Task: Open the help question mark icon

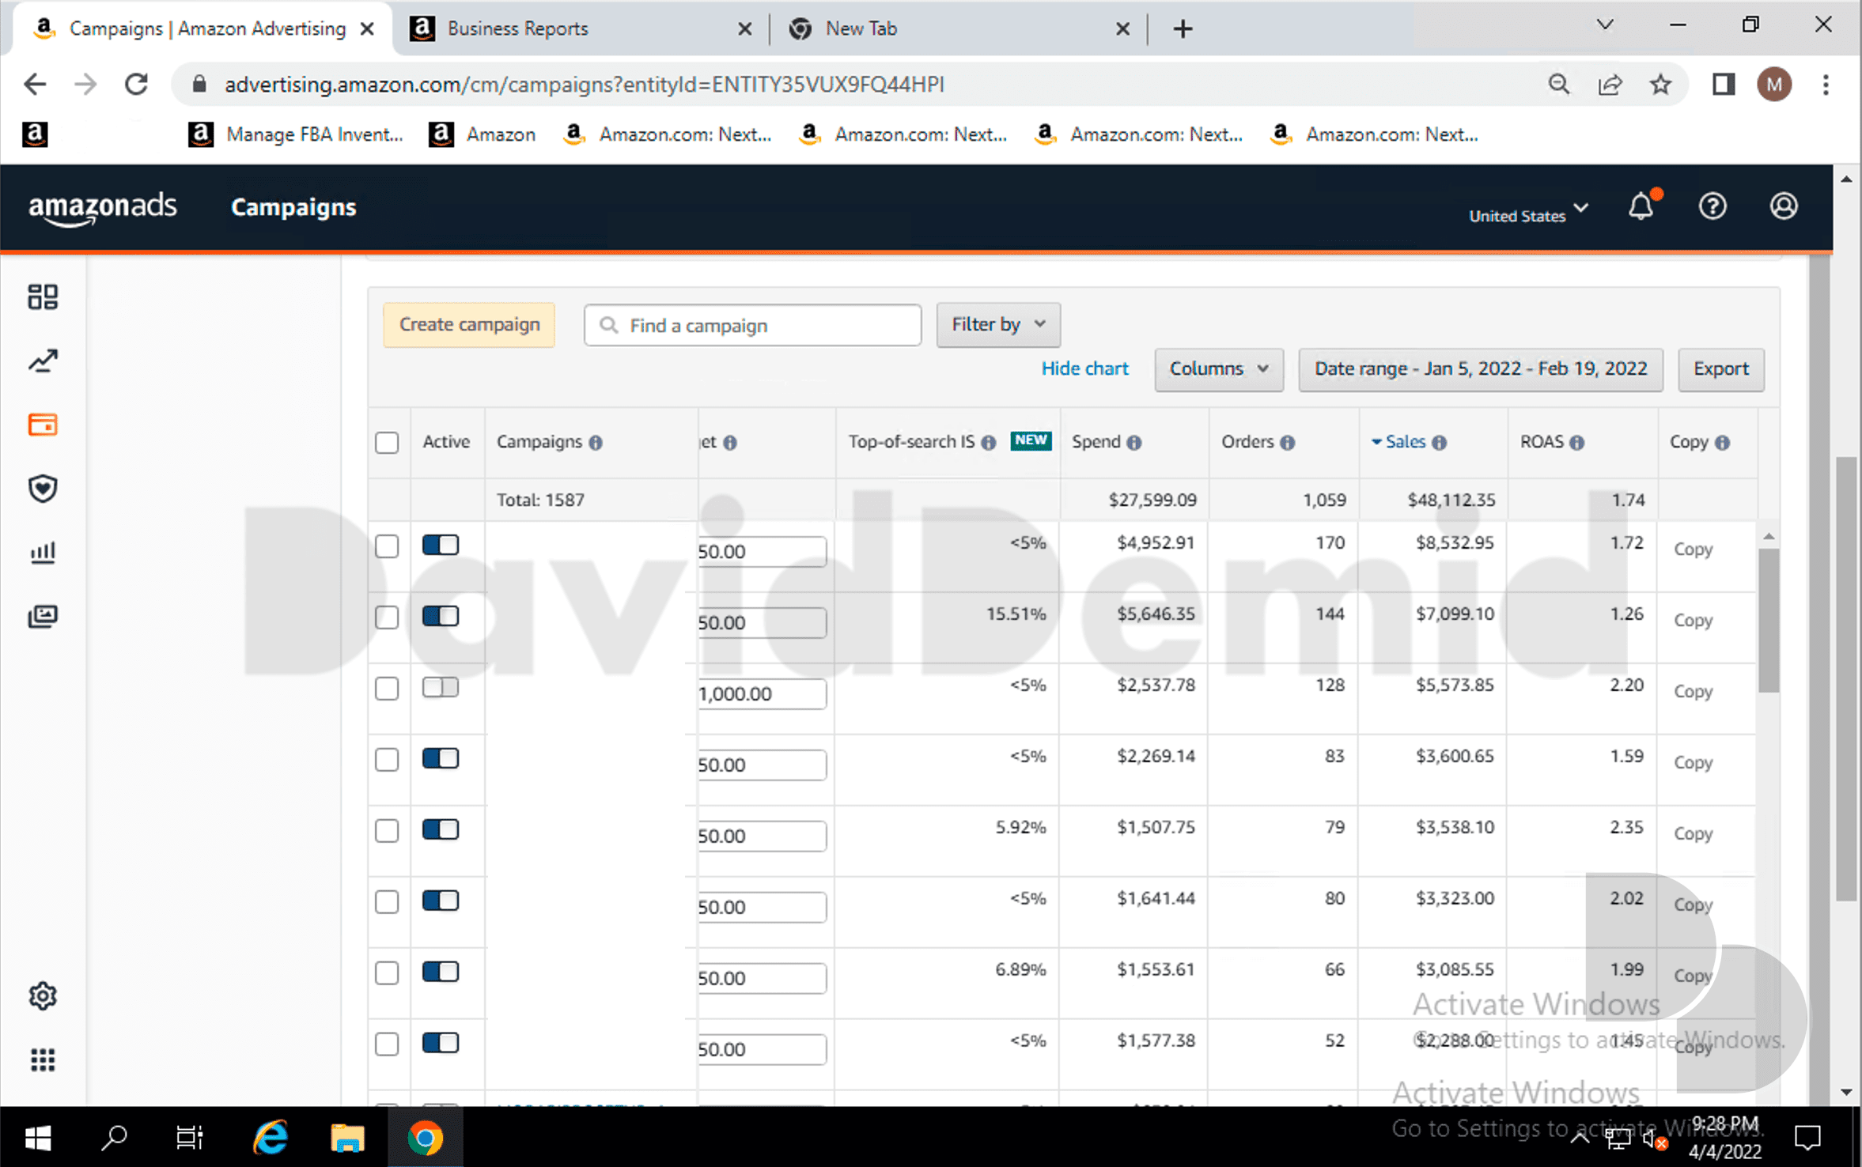Action: [1713, 206]
